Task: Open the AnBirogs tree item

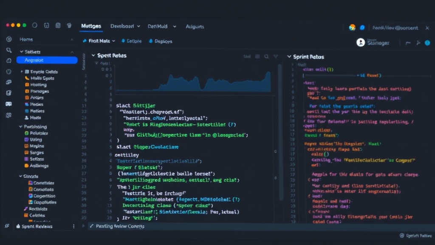Action: (39, 165)
